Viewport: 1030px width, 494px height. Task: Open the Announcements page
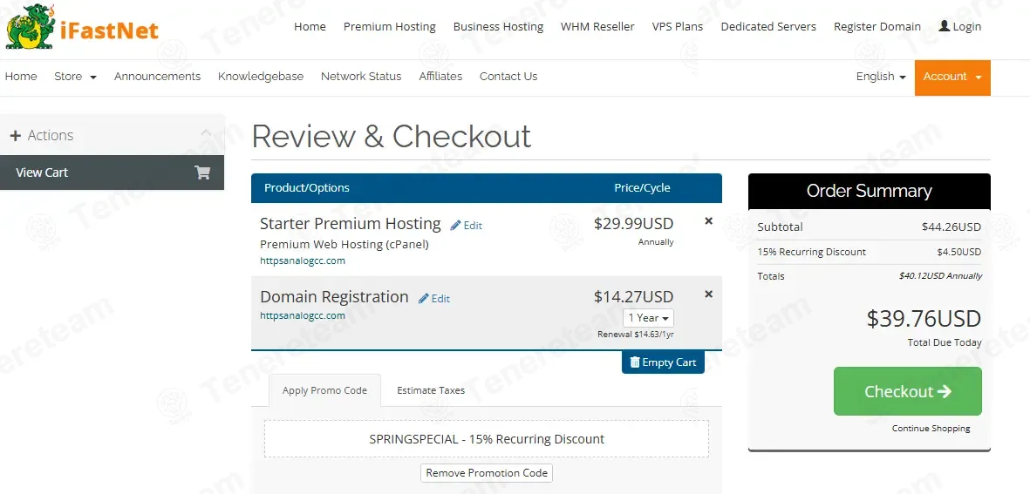pyautogui.click(x=157, y=76)
